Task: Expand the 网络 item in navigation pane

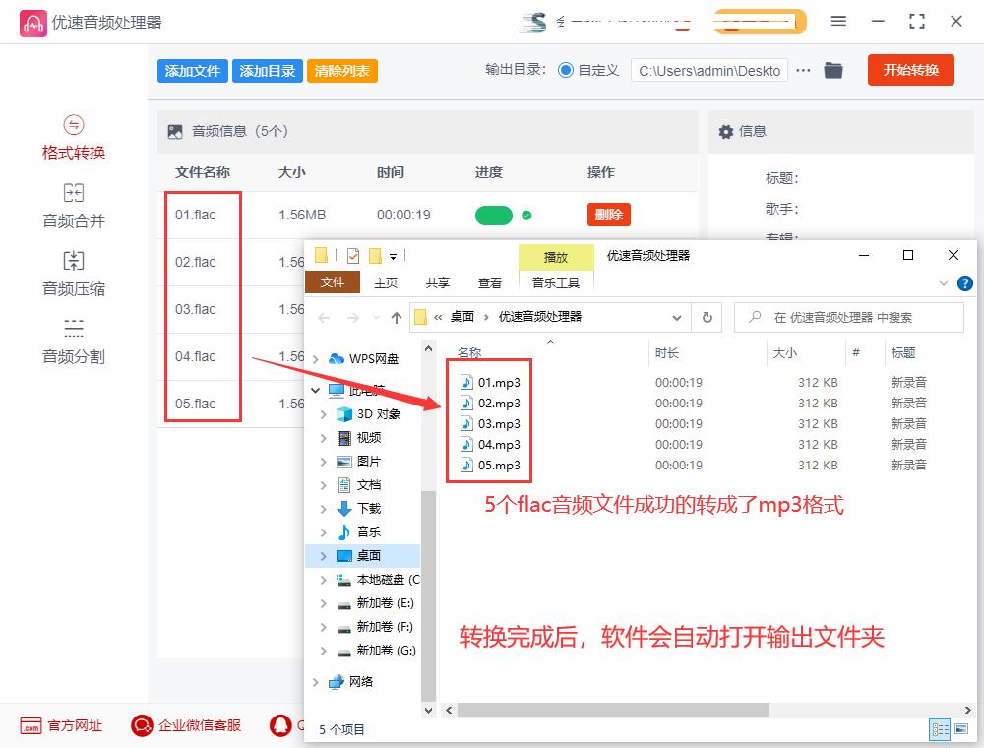Action: click(317, 681)
